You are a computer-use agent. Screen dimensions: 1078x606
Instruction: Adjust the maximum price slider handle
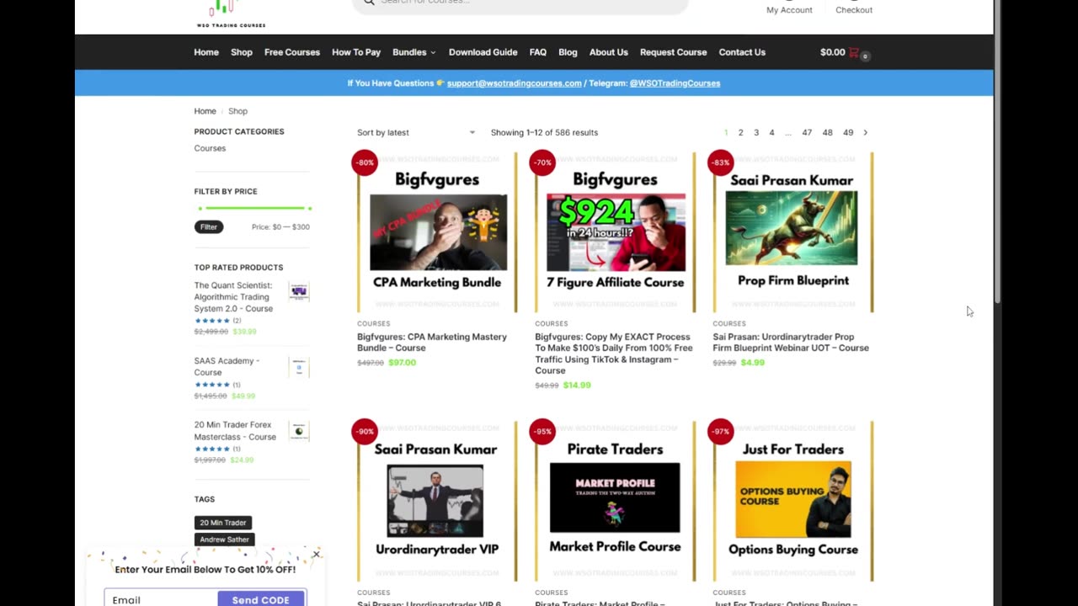click(309, 208)
